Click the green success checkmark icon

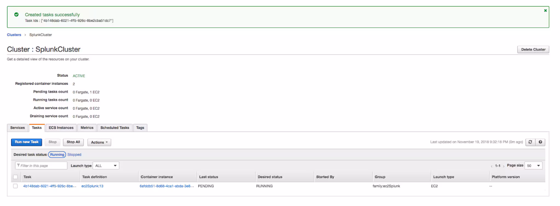16,14
